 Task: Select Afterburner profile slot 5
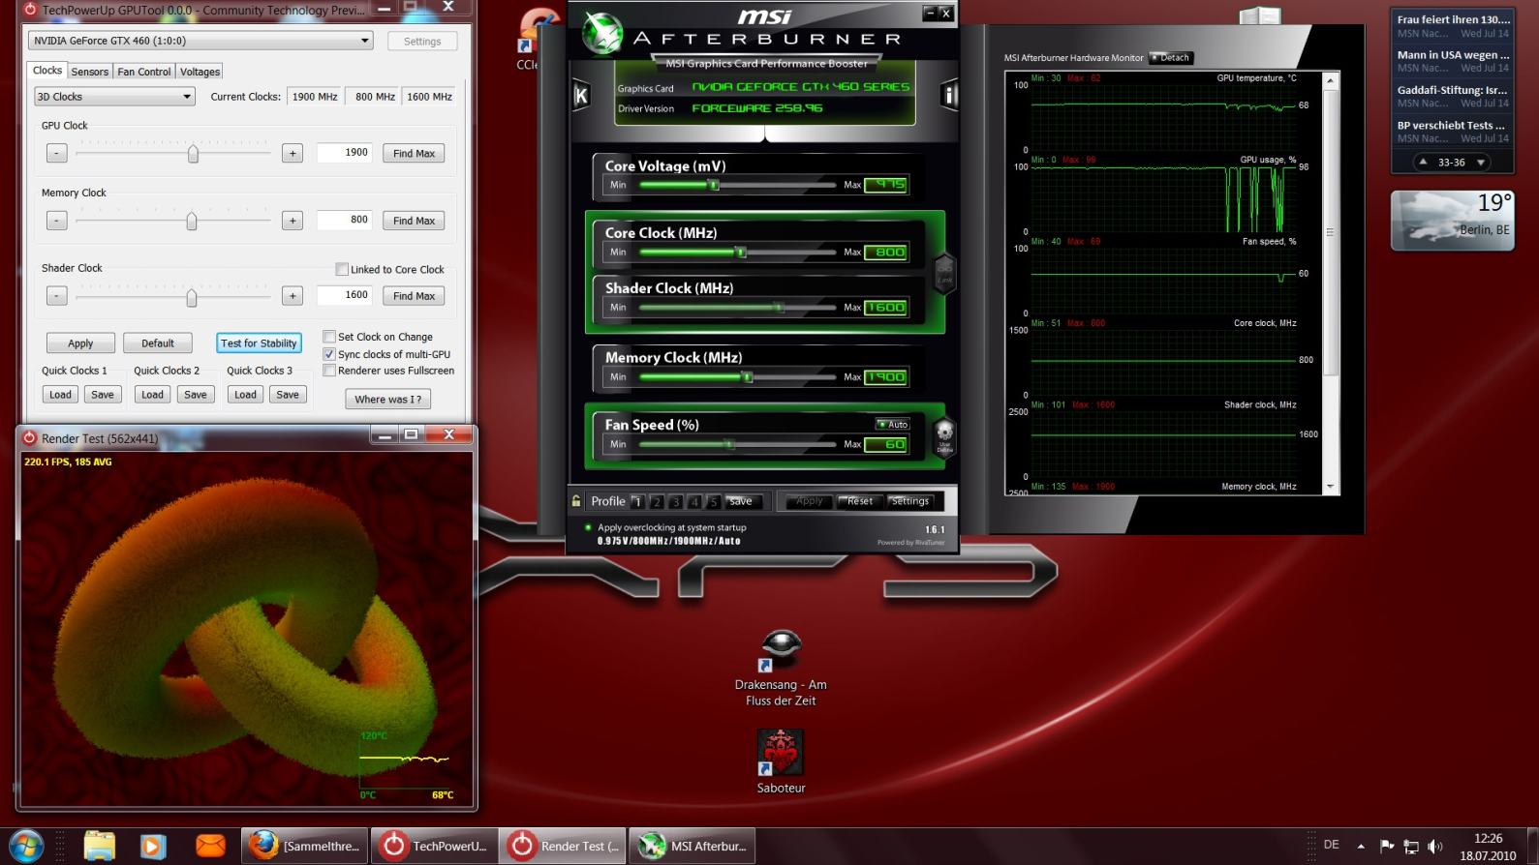(x=714, y=501)
